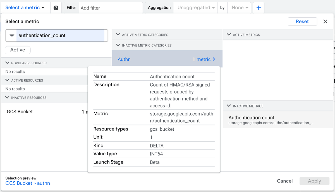Open the Unaggregated aggregation dropdown

click(195, 8)
